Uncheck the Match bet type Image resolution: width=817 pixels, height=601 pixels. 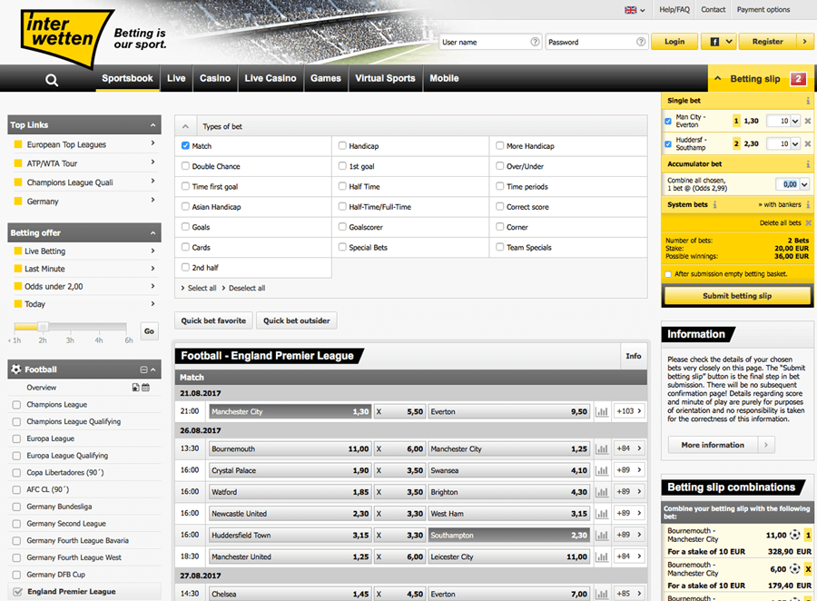[185, 145]
